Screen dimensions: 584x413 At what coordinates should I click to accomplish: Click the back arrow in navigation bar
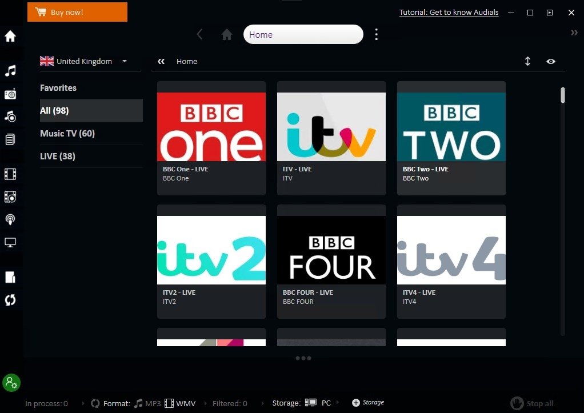pyautogui.click(x=199, y=35)
